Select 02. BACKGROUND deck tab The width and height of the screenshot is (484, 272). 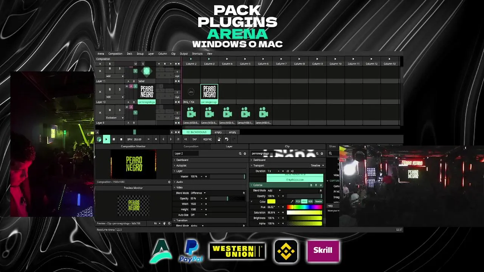tap(197, 132)
